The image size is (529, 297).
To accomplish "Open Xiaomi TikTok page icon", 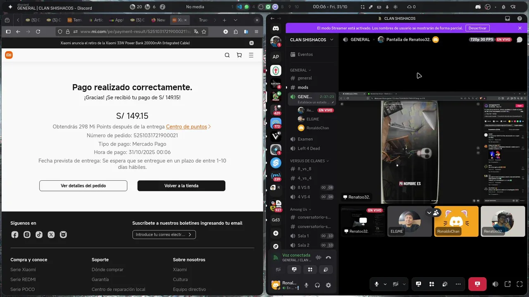I will tap(39, 235).
